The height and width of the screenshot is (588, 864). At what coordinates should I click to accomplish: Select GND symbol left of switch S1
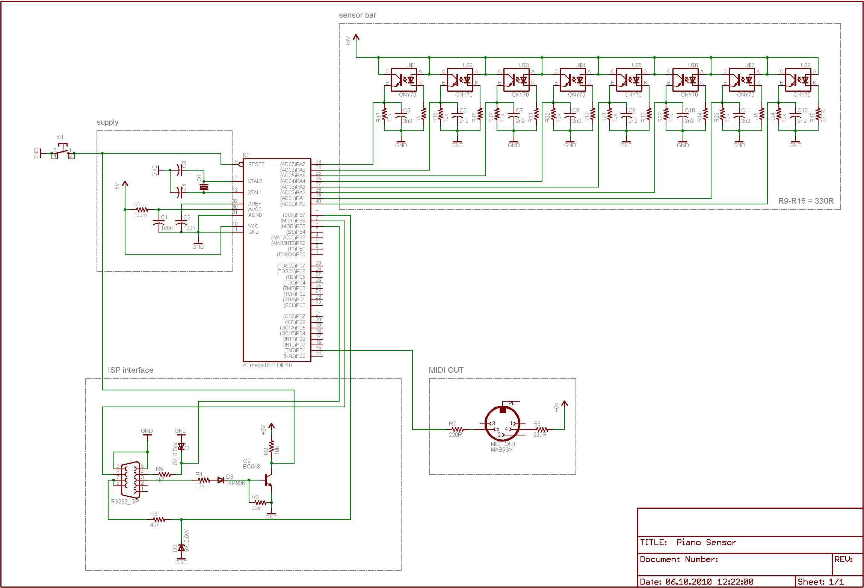(41, 153)
